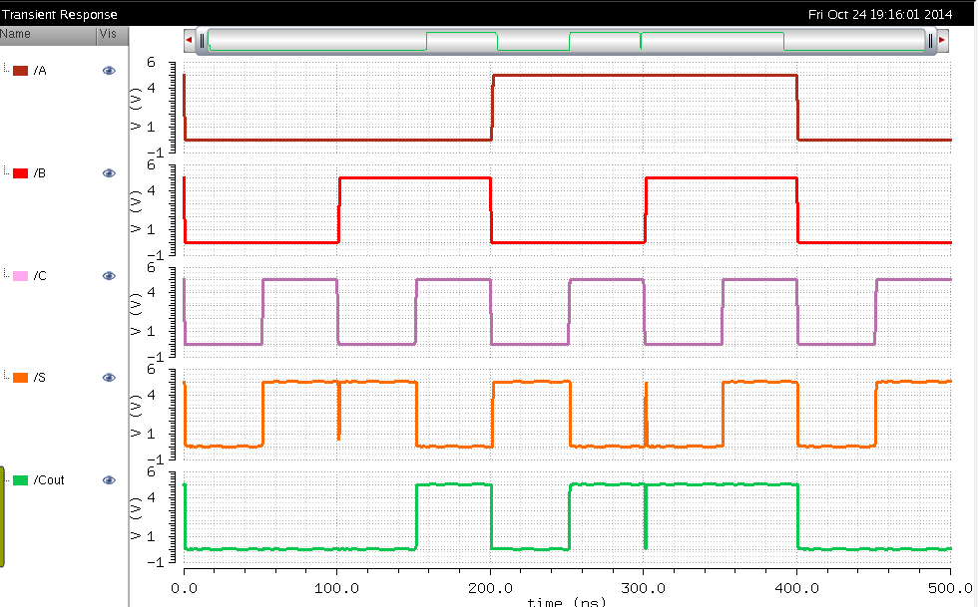The height and width of the screenshot is (607, 978).
Task: Select the /Cout signal name
Action: (49, 480)
